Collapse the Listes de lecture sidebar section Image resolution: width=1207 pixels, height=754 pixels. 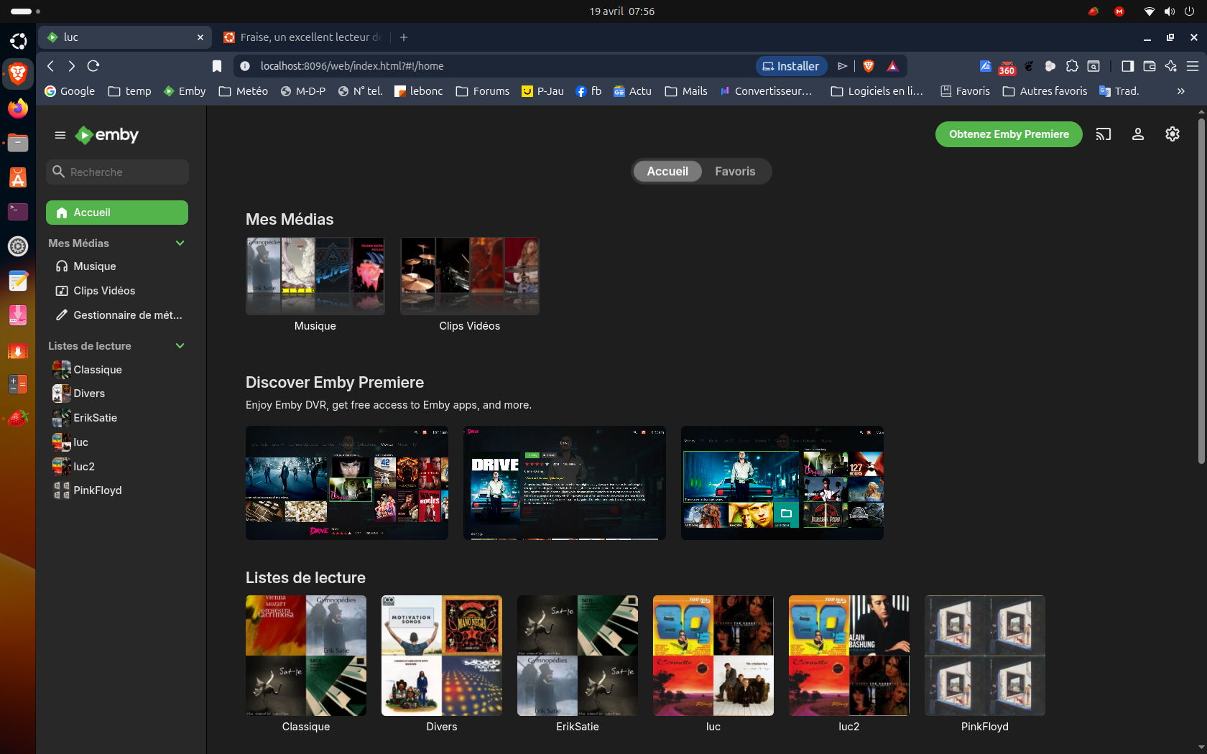(180, 346)
